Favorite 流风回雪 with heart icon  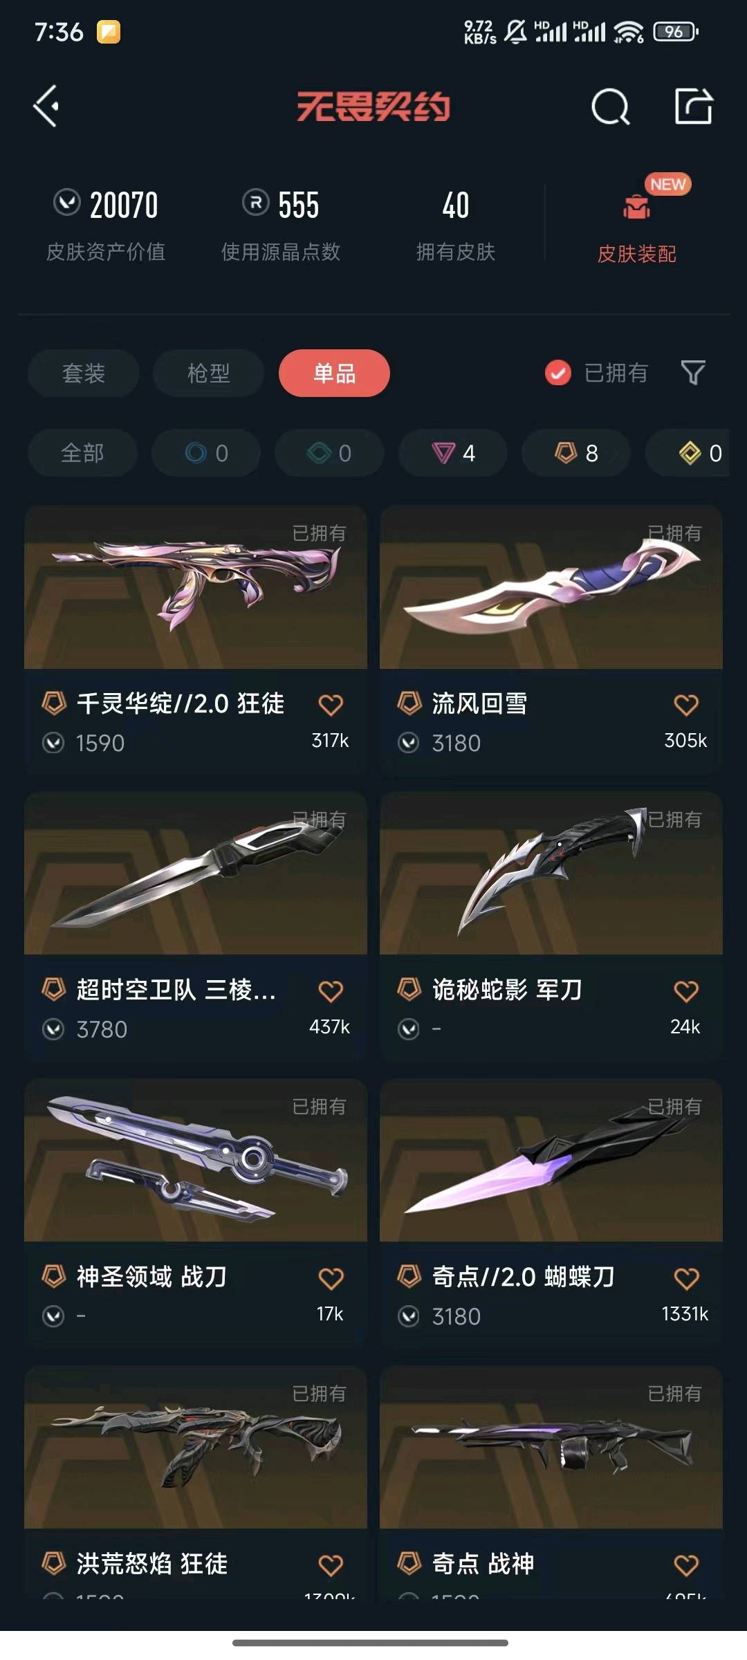click(686, 705)
